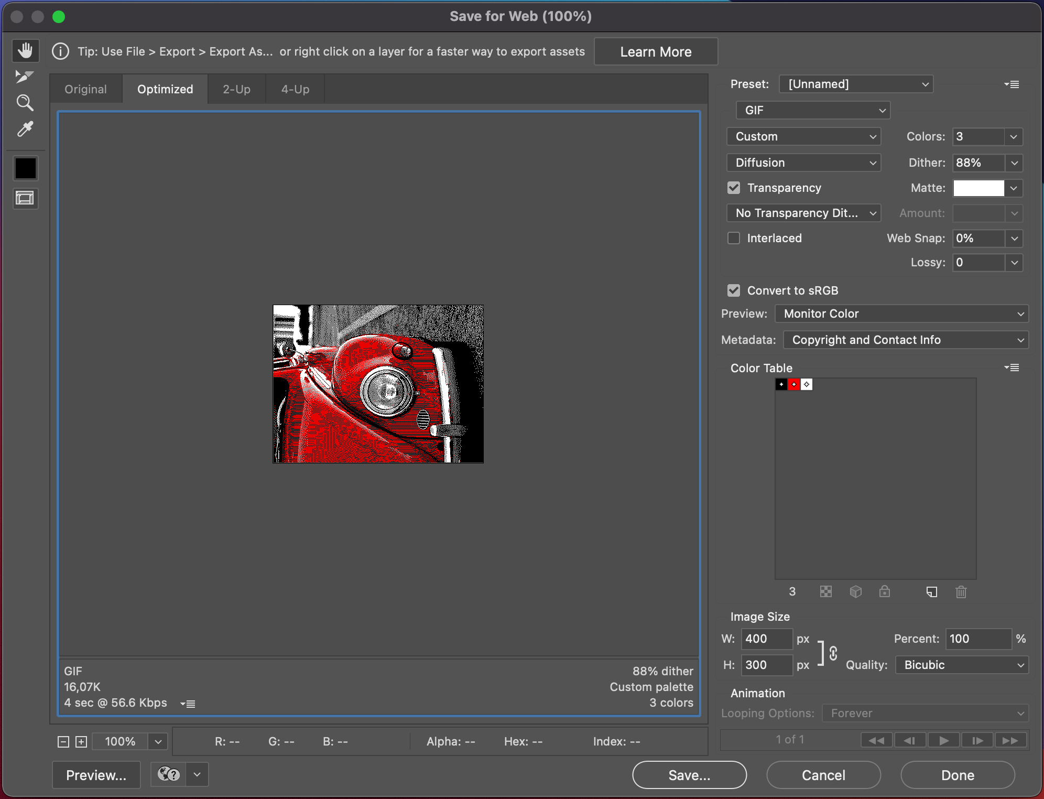This screenshot has height=799, width=1044.
Task: Click the new color icon in Color Table
Action: point(931,592)
